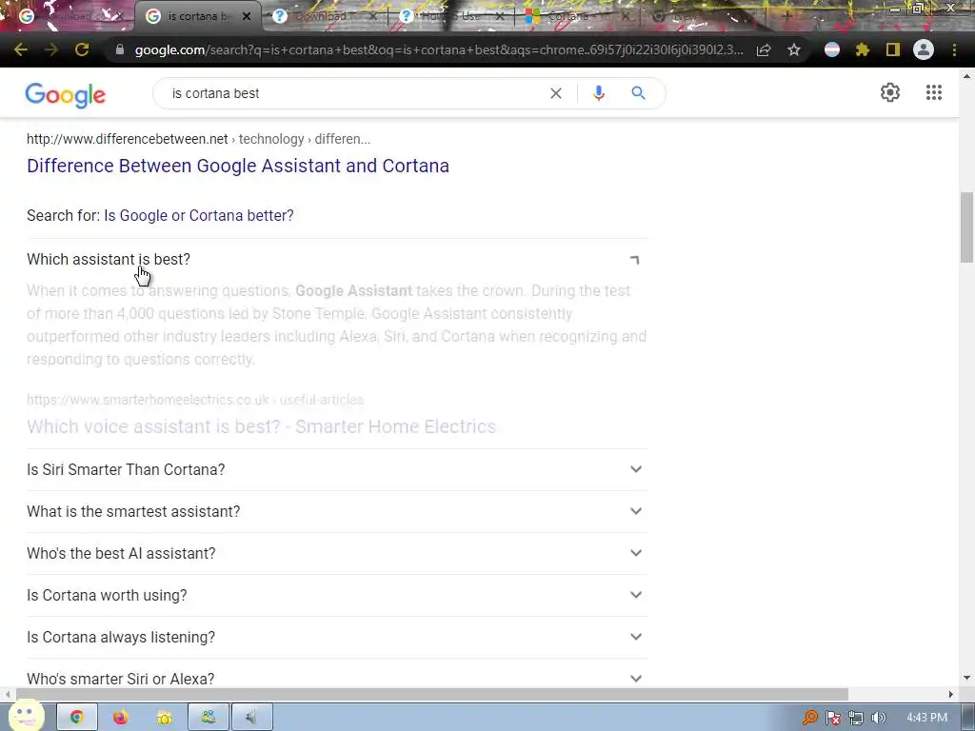Submit search with magnifier icon
The image size is (975, 731).
click(638, 93)
